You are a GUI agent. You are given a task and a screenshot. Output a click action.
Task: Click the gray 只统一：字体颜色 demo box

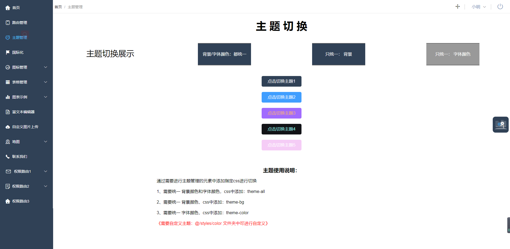pos(453,54)
